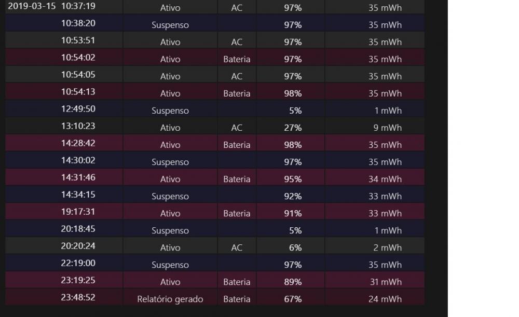
Task: Select the 31 mWh energy value
Action: tap(385, 282)
